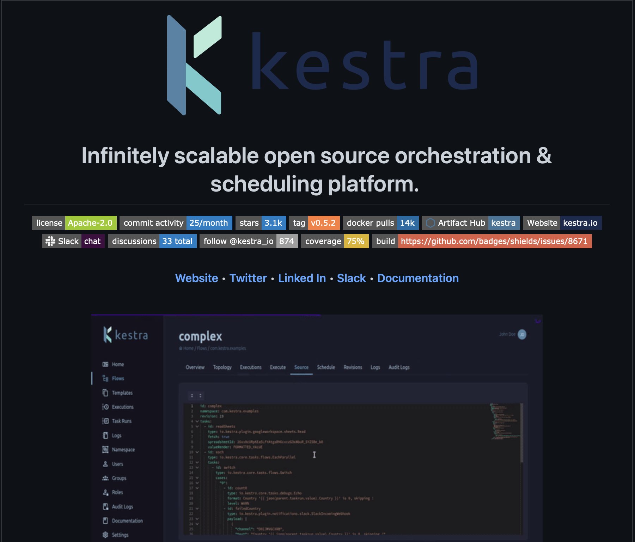Switch to the Revisions tab

pyautogui.click(x=353, y=367)
